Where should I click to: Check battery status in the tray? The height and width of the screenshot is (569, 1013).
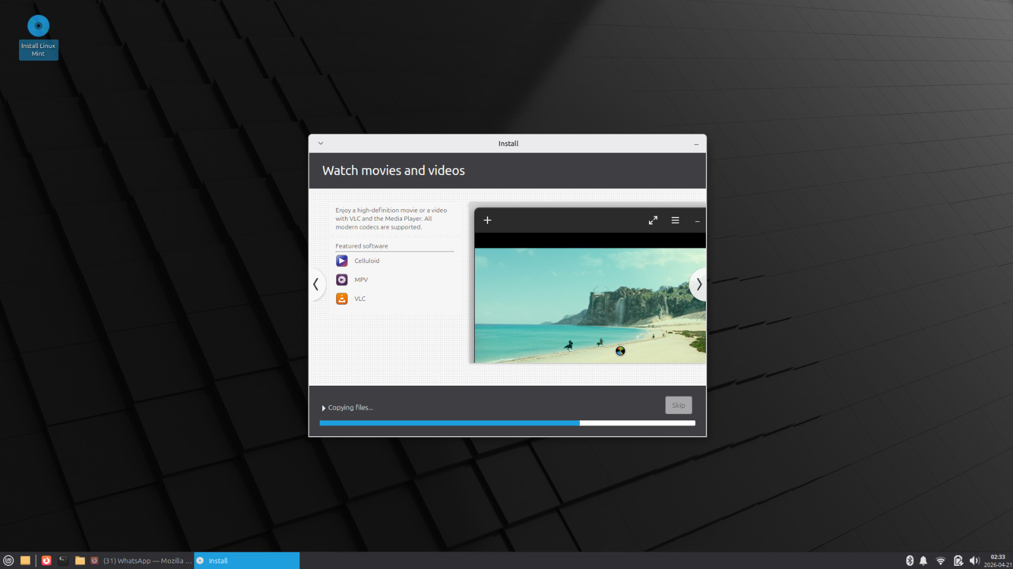(x=958, y=561)
